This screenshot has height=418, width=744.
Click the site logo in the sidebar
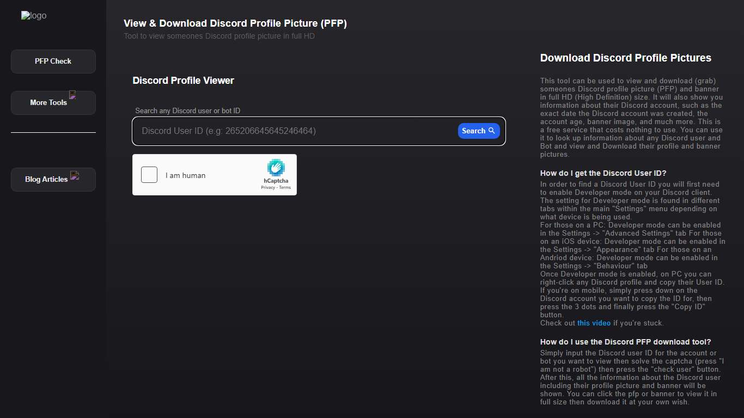tap(33, 15)
